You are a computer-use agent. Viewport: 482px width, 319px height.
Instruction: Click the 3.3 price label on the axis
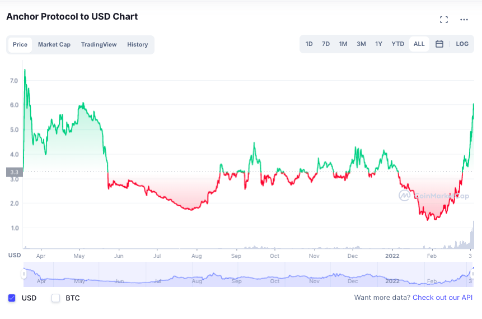pos(15,172)
